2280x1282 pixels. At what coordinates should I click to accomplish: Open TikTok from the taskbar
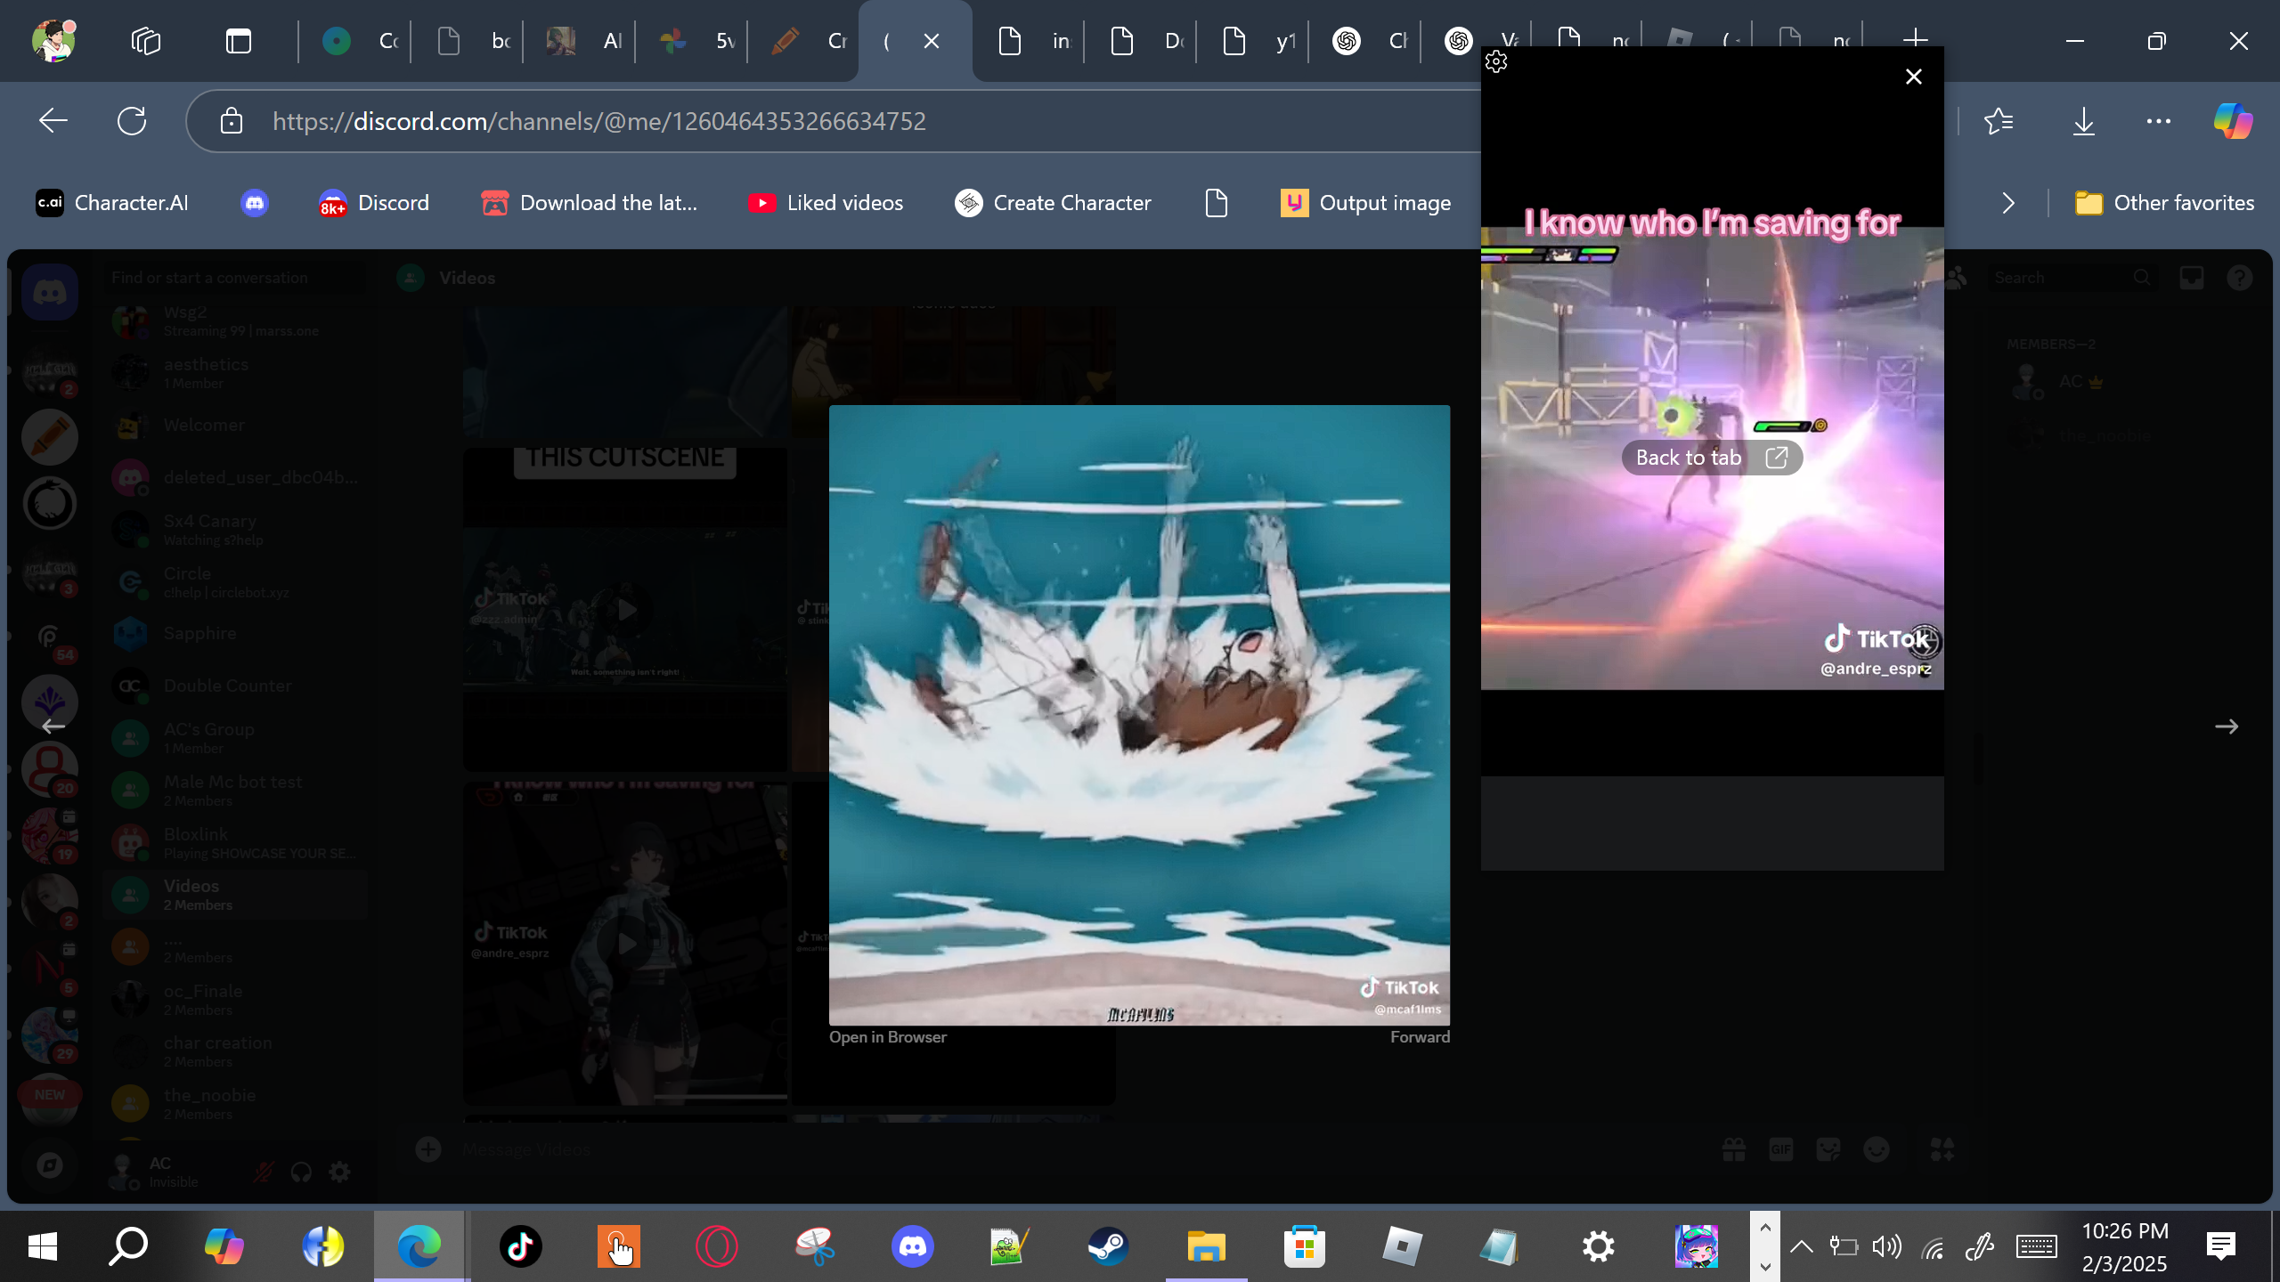click(x=521, y=1246)
